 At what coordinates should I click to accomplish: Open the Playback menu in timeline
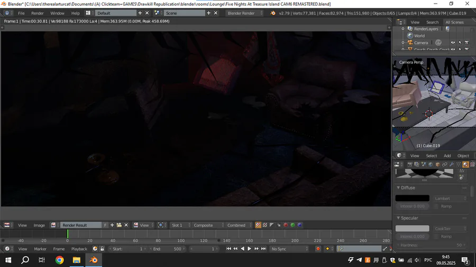point(79,249)
